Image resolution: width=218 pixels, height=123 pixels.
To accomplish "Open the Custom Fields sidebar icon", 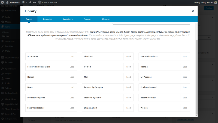I will (x=2, y=93).
